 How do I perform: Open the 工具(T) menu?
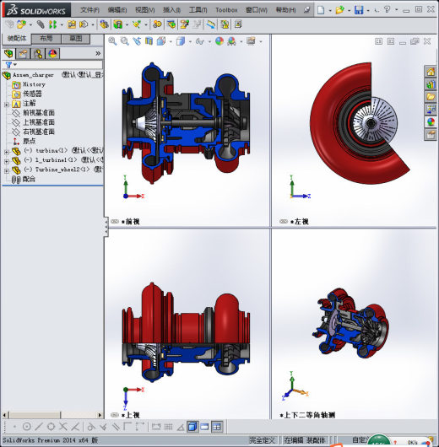point(198,10)
